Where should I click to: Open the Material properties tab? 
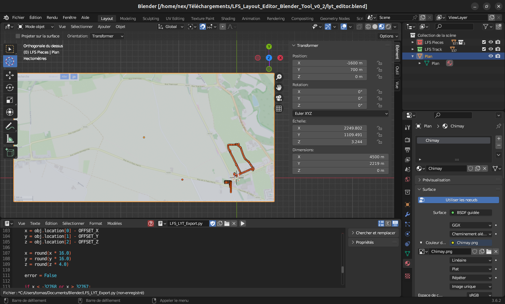coord(408,263)
